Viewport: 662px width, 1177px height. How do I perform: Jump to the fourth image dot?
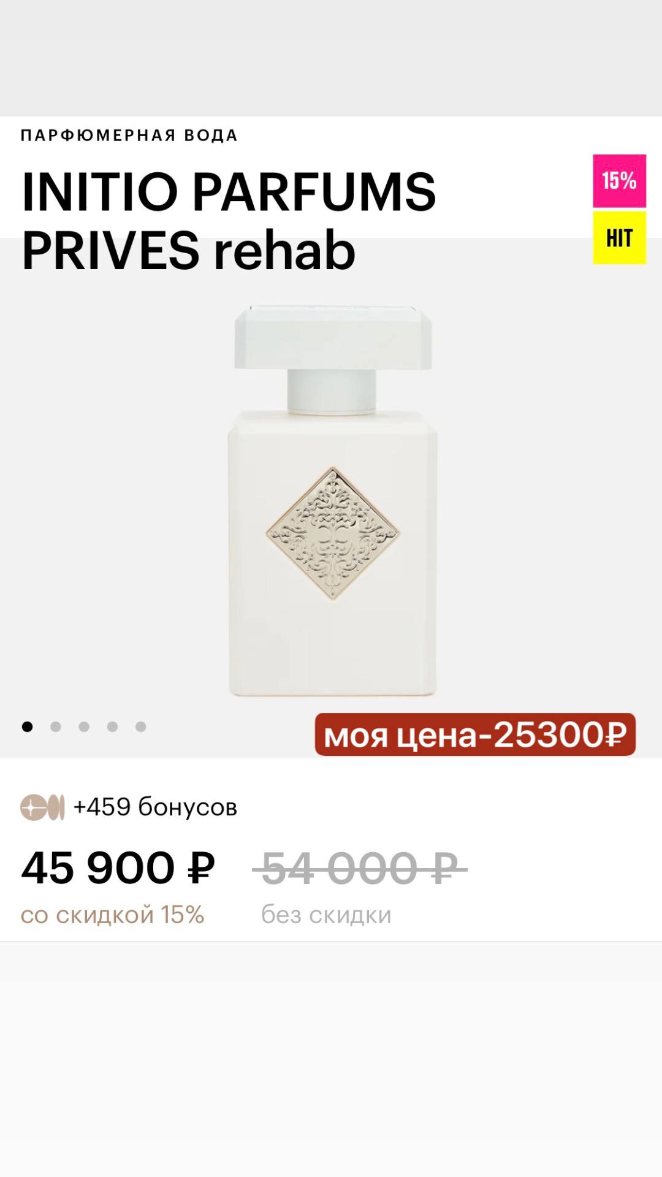(x=112, y=726)
